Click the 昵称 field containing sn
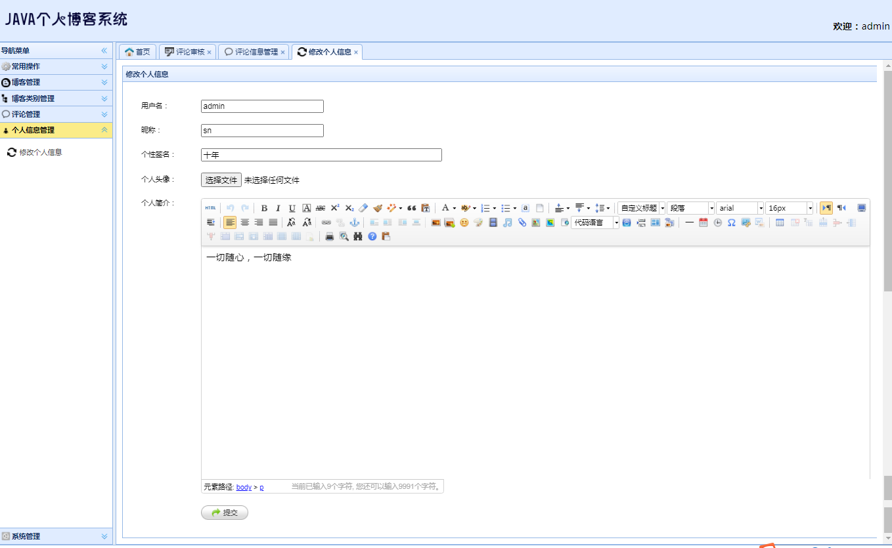This screenshot has height=548, width=892. pos(262,131)
